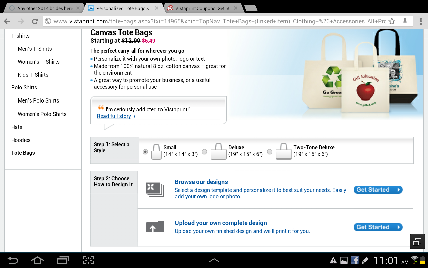428x268 pixels.
Task: Open Polo Shirts category in sidebar
Action: click(x=24, y=87)
